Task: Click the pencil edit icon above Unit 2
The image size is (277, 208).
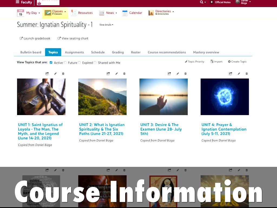Action: tap(117, 73)
